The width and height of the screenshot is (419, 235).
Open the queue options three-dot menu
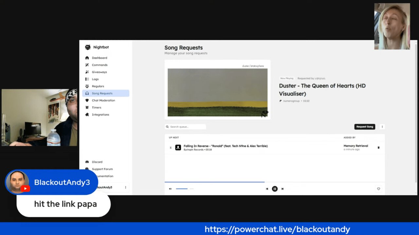(382, 127)
